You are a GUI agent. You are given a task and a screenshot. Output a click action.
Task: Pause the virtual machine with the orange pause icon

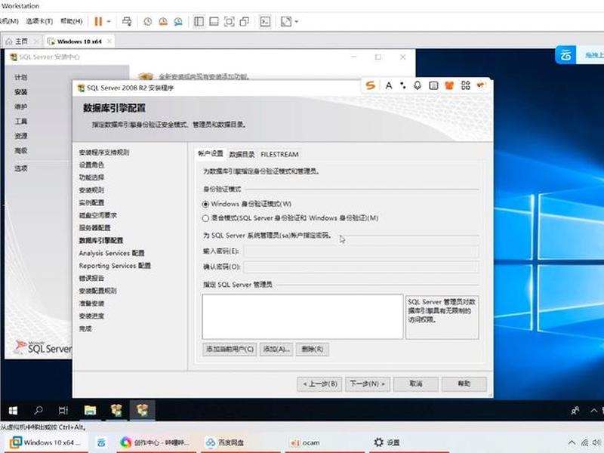pyautogui.click(x=98, y=22)
